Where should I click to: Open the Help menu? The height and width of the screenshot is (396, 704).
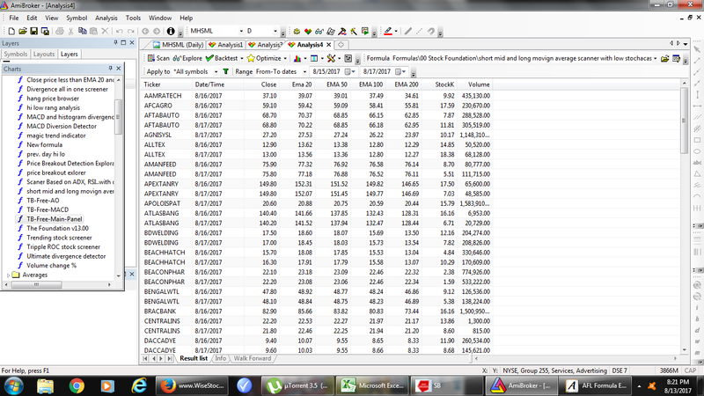pos(187,18)
